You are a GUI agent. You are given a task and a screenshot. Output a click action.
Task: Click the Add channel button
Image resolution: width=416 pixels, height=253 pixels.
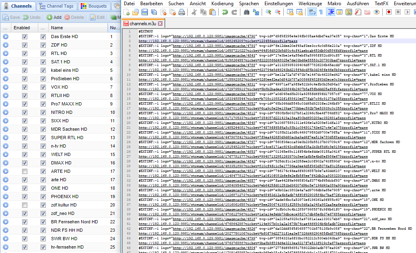tap(54, 18)
